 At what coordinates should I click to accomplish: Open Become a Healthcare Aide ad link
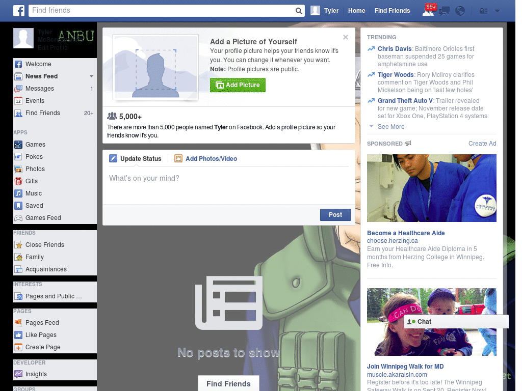point(406,233)
